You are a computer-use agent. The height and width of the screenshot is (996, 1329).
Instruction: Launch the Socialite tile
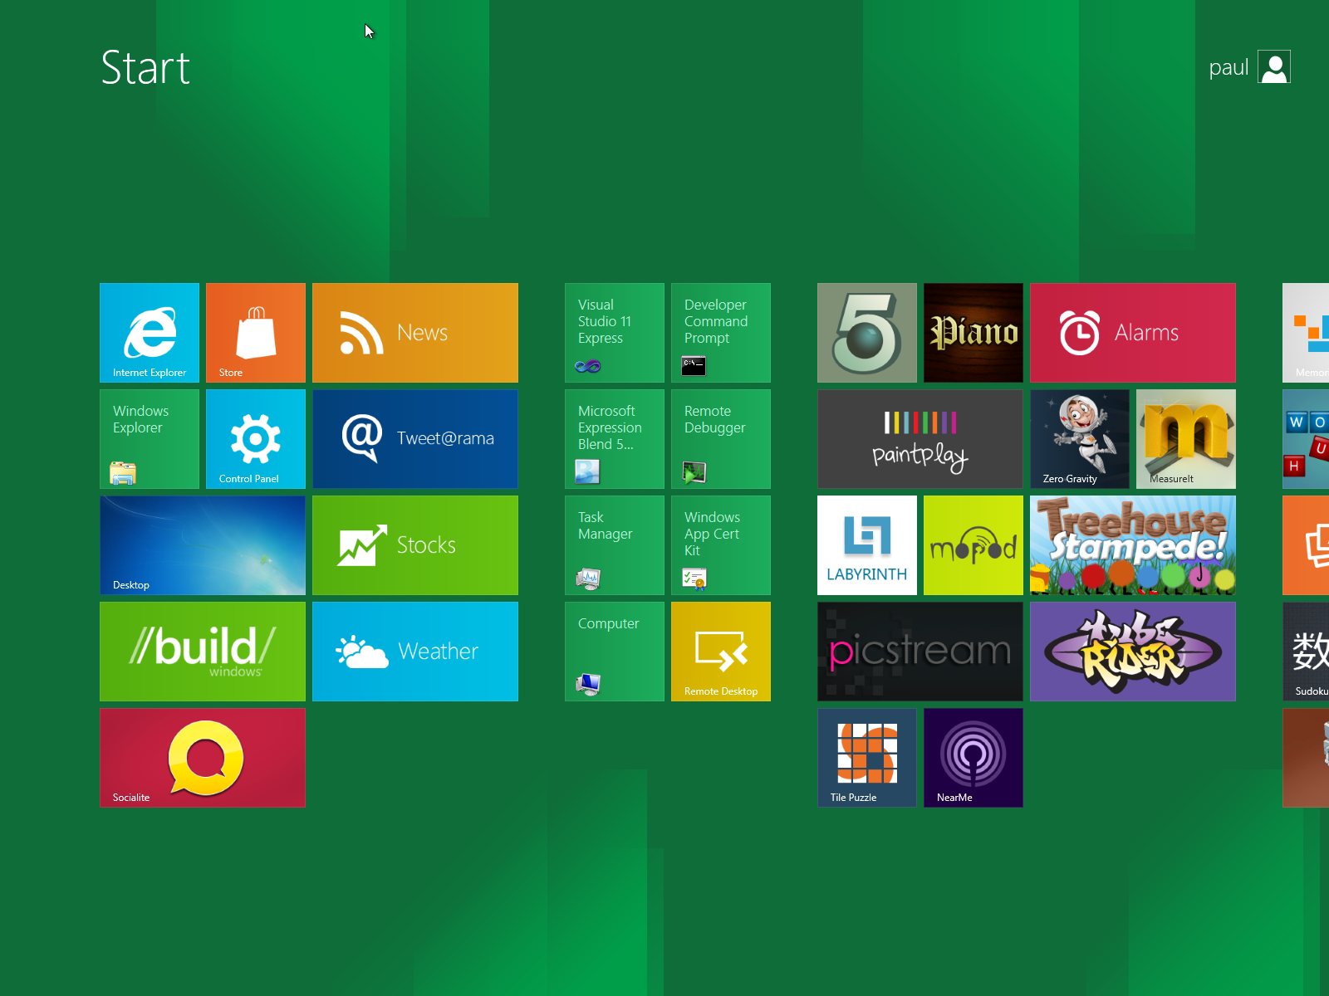(203, 758)
